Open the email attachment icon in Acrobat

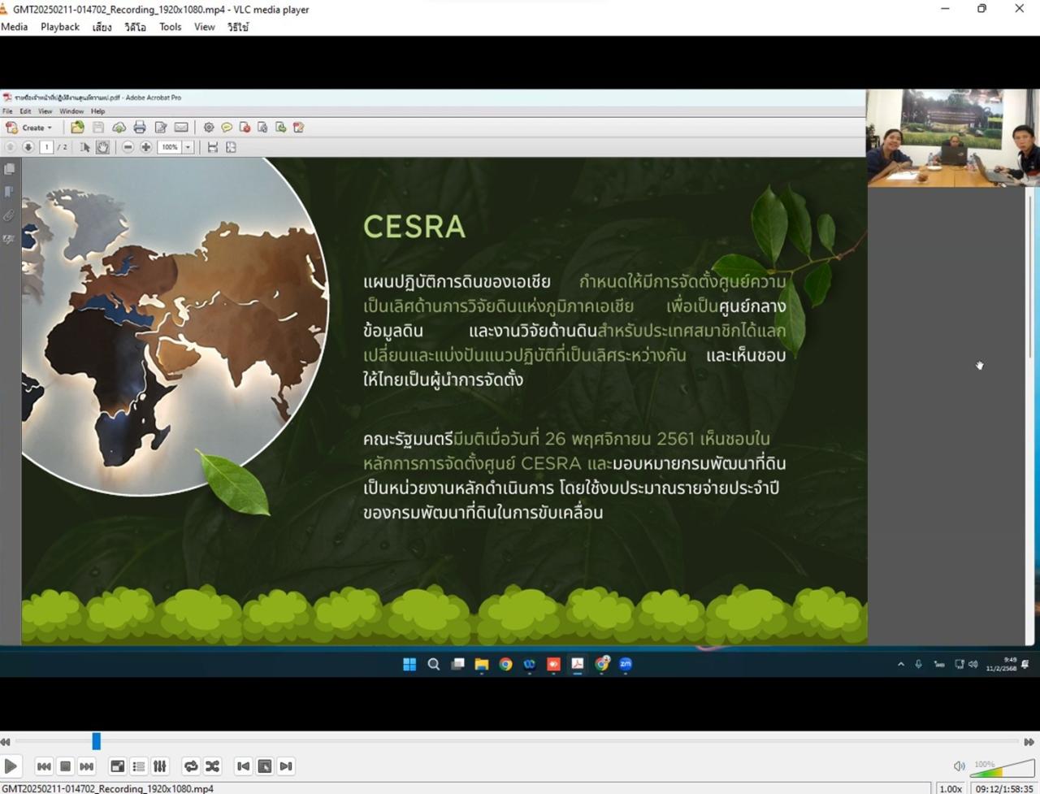(x=181, y=128)
